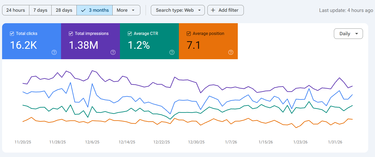Click the 1/23/26 axis date label
This screenshot has width=375, height=157.
[300, 142]
